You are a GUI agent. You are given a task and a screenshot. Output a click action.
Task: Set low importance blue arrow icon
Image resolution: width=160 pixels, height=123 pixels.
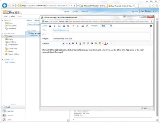[x=78, y=26]
